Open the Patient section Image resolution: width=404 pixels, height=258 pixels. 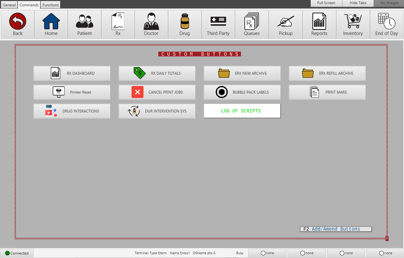click(85, 24)
